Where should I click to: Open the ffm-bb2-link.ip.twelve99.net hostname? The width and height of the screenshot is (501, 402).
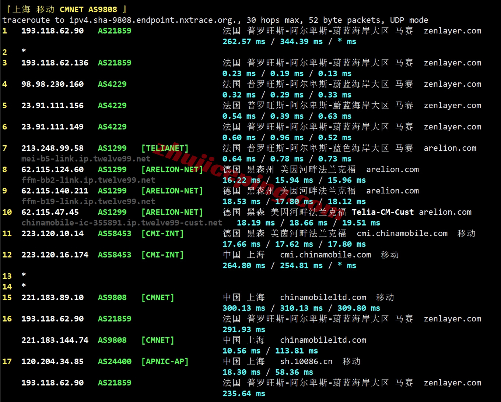[x=88, y=180]
